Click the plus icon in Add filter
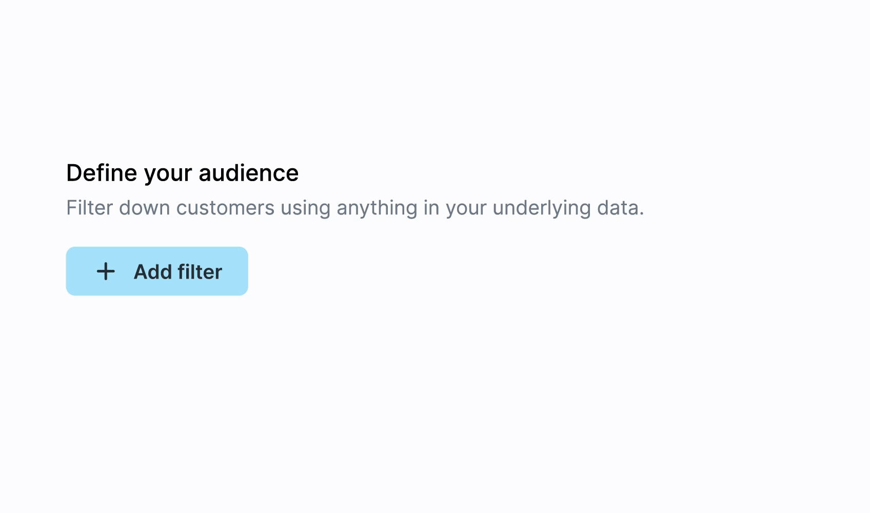Screen dimensions: 870x513 click(x=106, y=271)
